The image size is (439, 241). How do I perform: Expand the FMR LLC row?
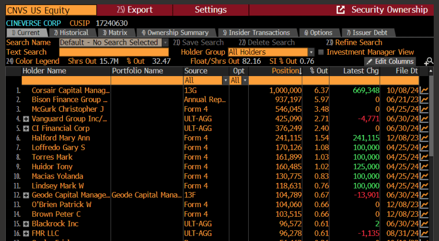(26, 234)
